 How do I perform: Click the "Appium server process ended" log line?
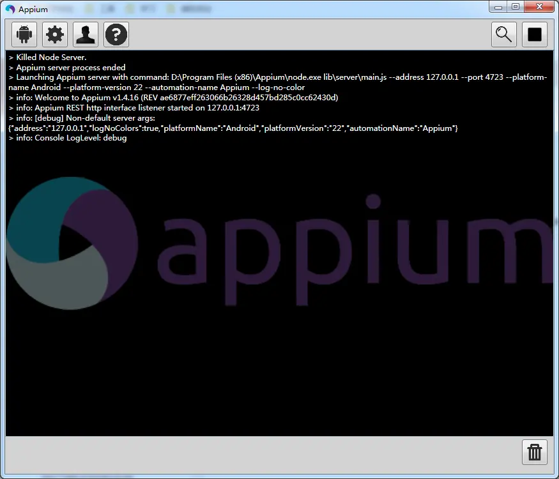(67, 68)
